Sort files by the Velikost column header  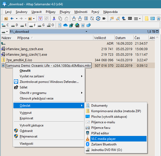tap(100, 38)
